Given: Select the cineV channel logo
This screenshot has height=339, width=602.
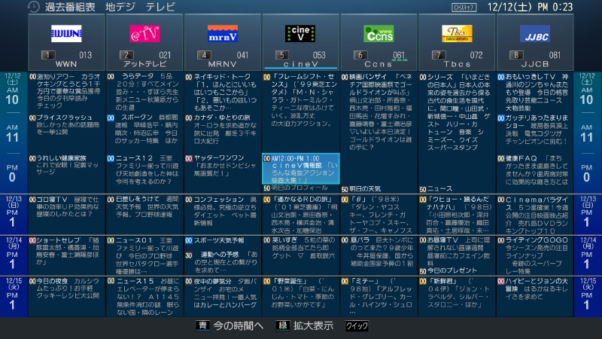Looking at the screenshot, I should [300, 33].
